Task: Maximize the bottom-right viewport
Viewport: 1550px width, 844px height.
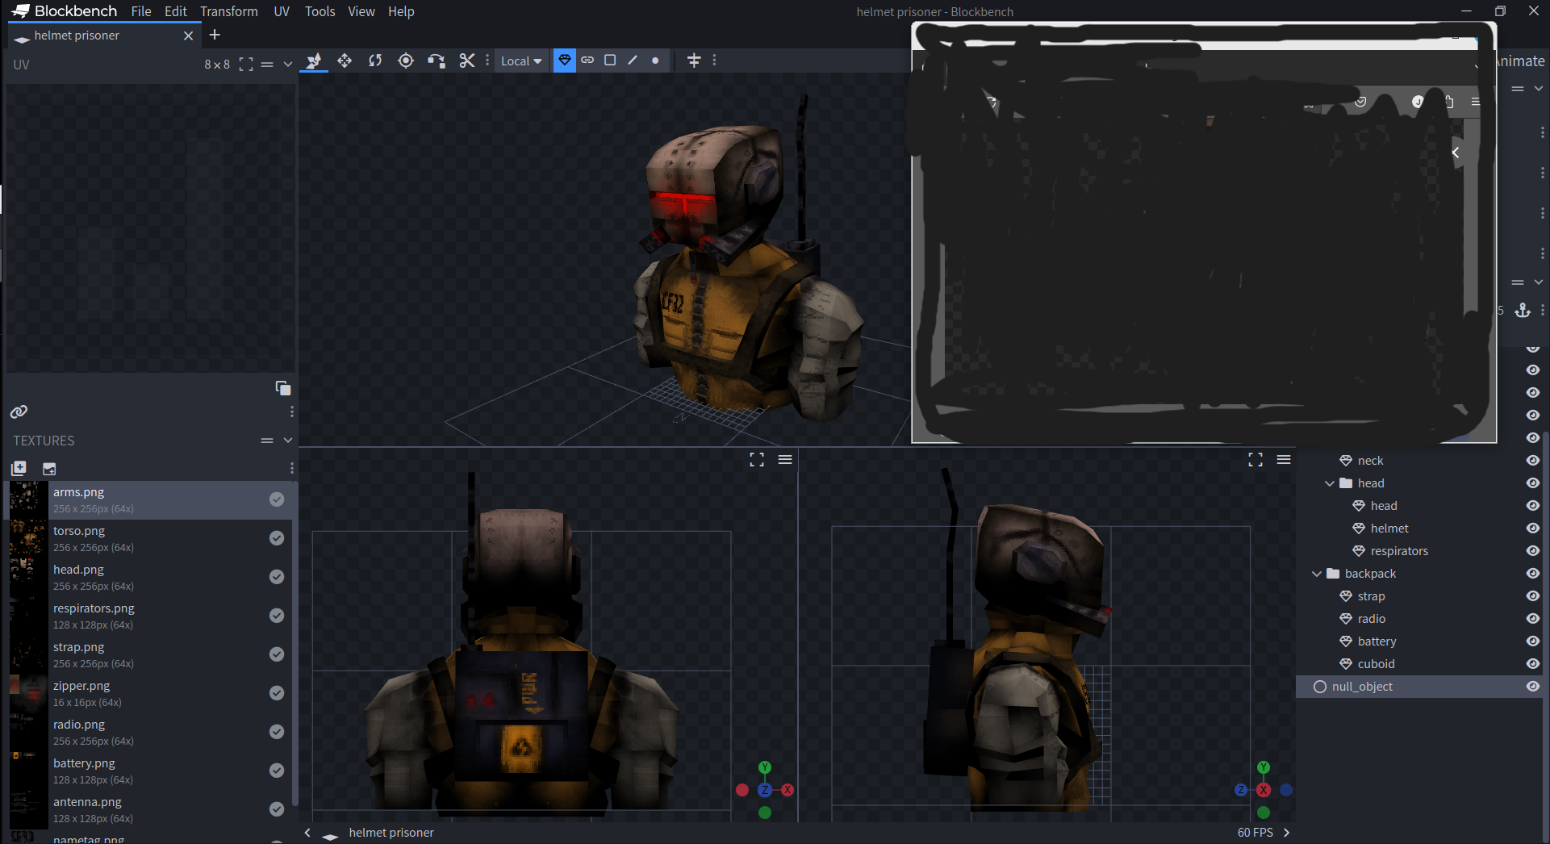Action: [x=1255, y=460]
